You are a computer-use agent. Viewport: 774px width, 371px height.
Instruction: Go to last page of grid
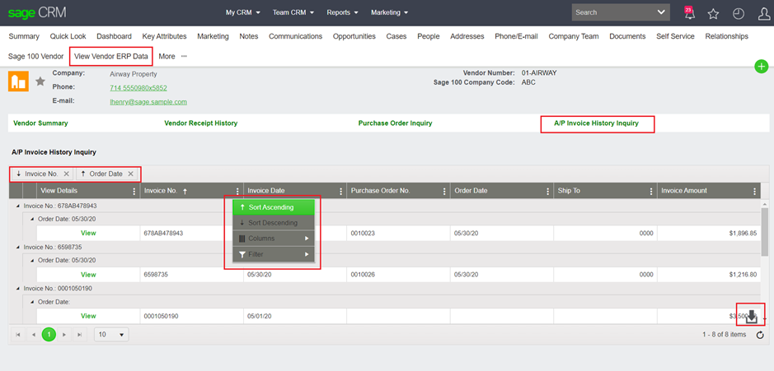pyautogui.click(x=79, y=335)
